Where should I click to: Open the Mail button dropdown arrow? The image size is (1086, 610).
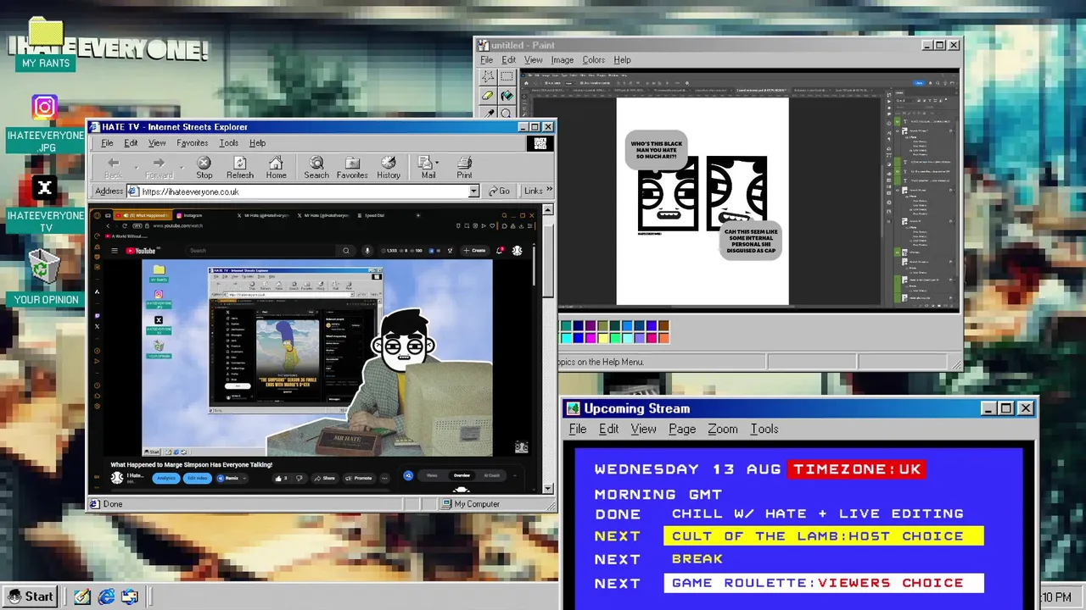click(x=437, y=163)
